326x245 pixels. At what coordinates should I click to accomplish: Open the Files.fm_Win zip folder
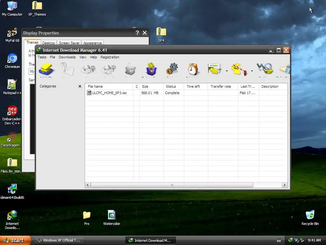tap(11, 166)
